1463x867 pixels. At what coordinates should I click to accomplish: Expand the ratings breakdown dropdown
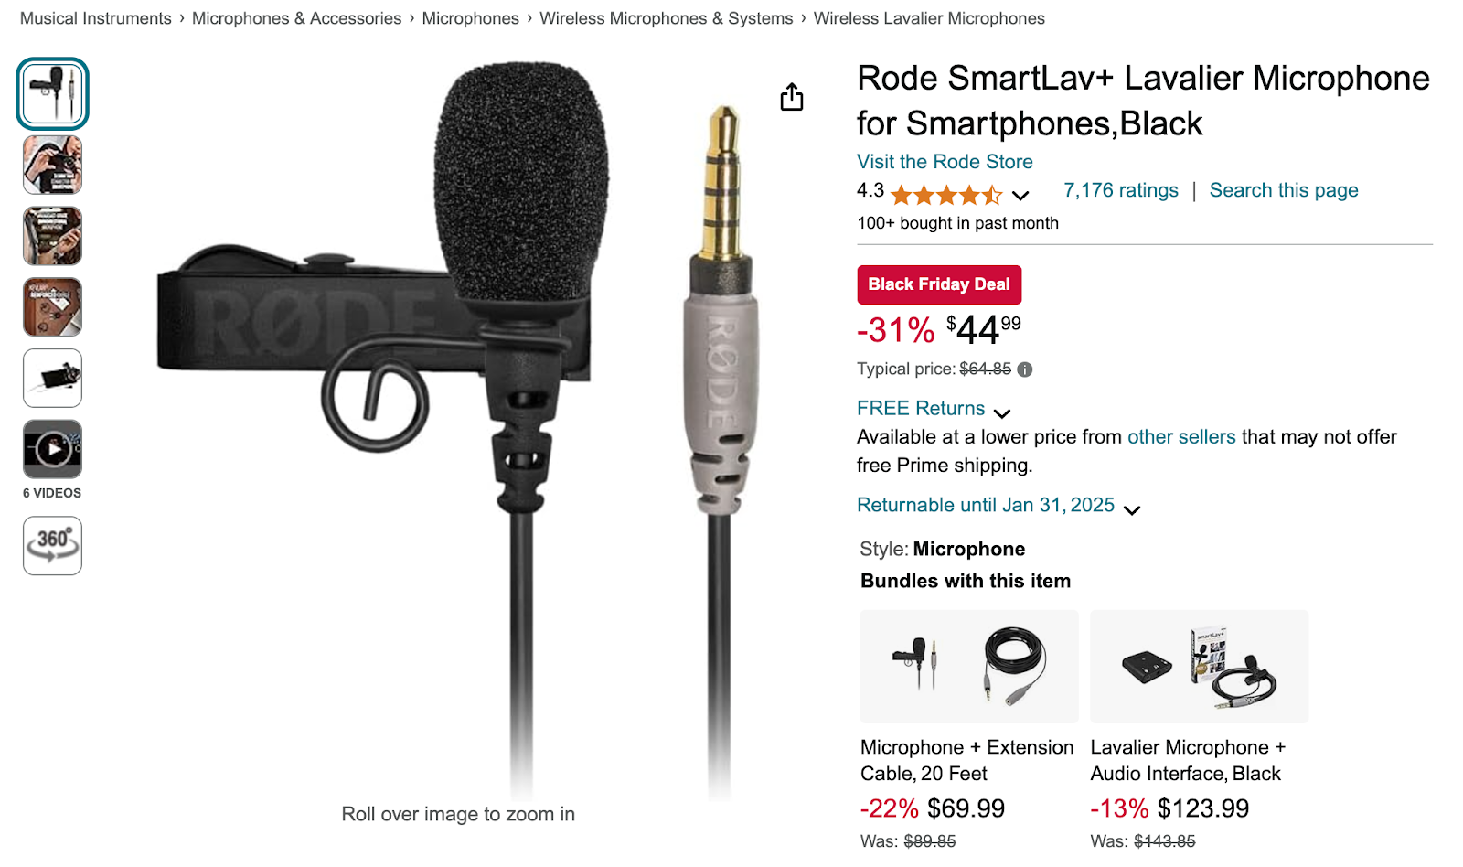[x=1020, y=196]
